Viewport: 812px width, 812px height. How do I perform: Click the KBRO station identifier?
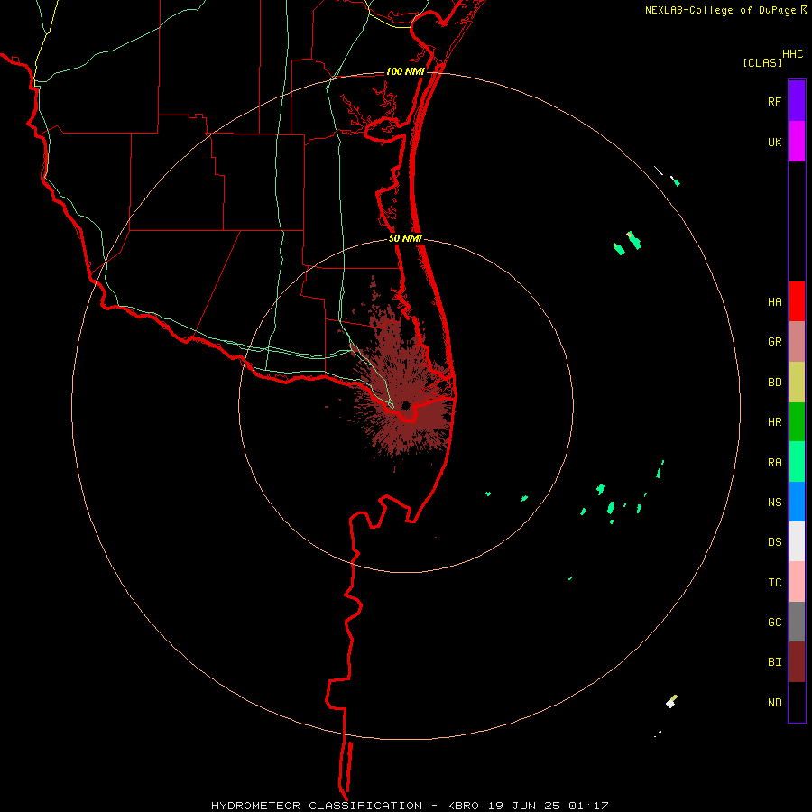[463, 806]
